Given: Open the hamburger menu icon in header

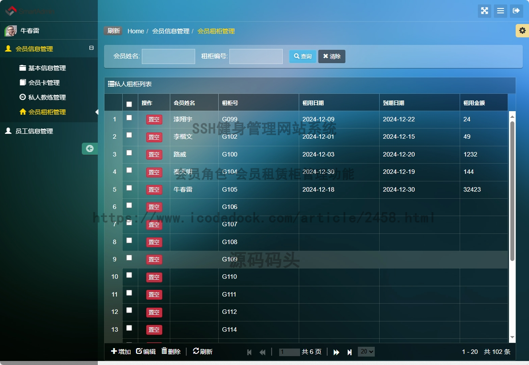Looking at the screenshot, I should 500,11.
